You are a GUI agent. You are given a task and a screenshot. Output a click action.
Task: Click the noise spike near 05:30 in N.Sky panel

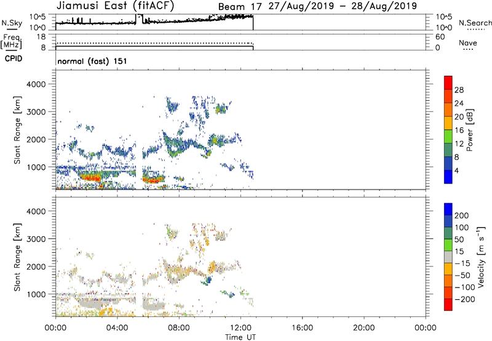[139, 20]
